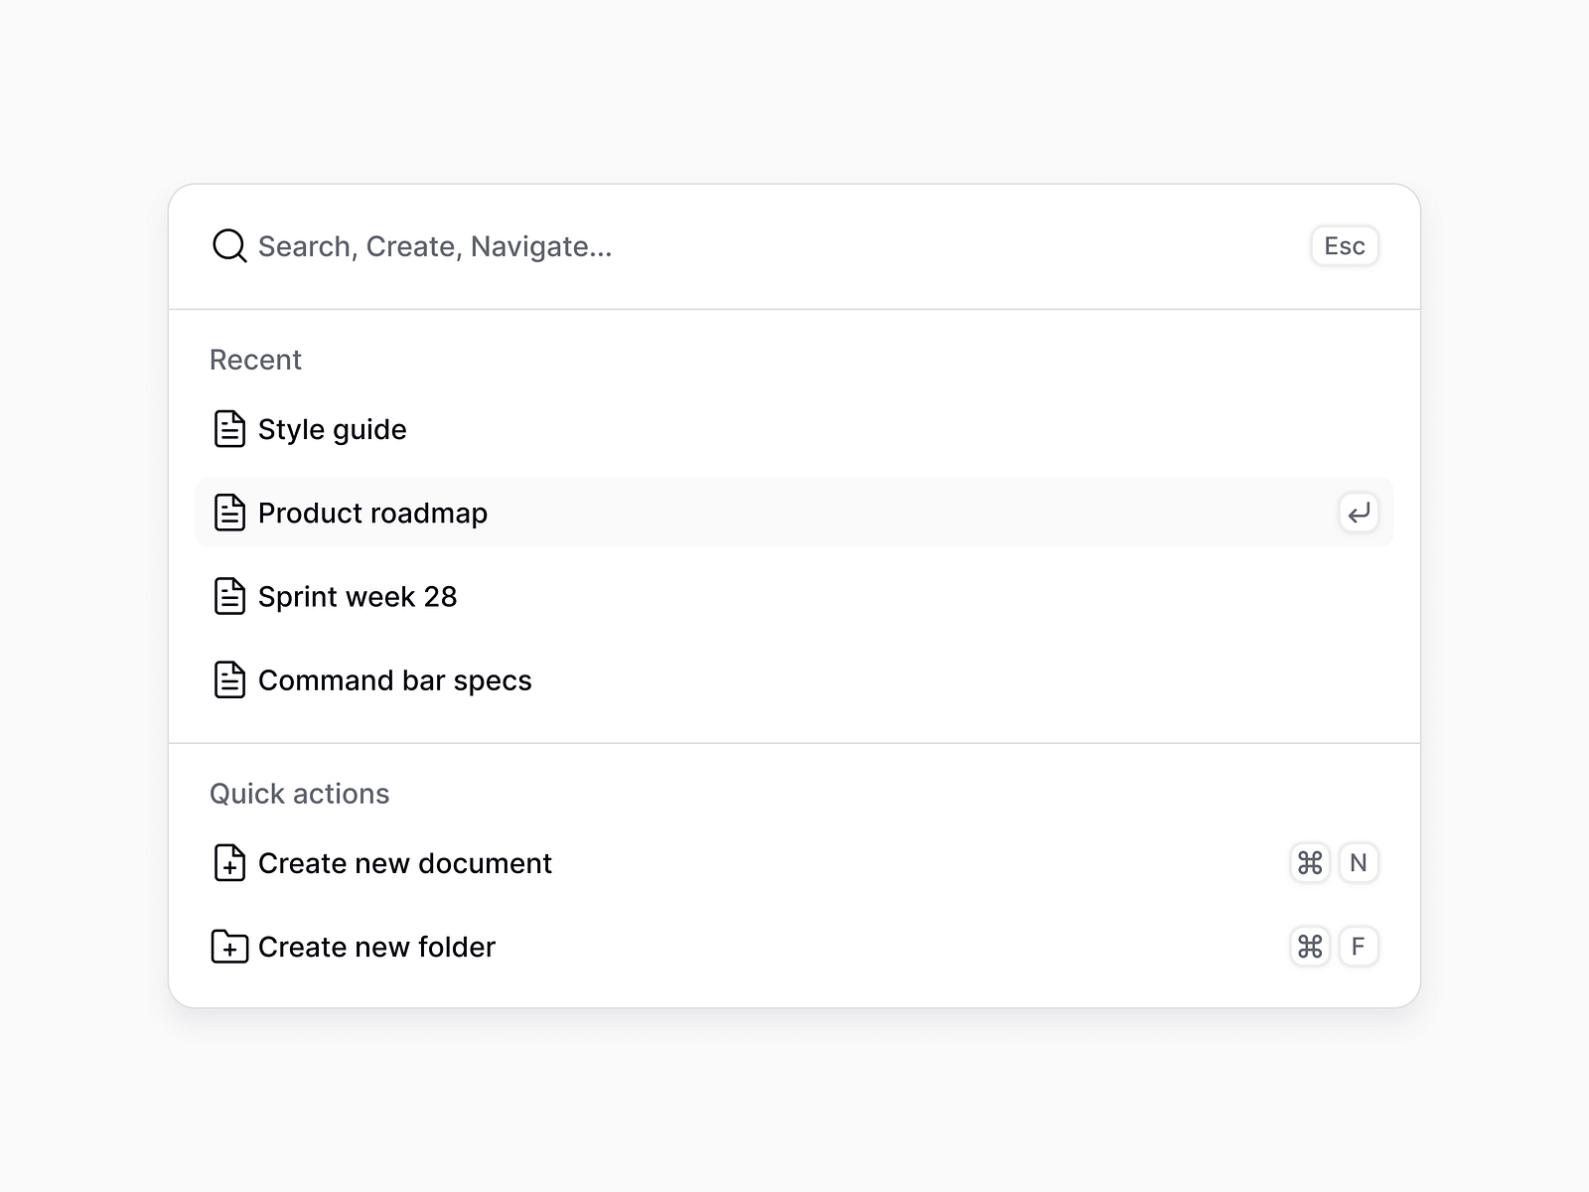Viewport: 1589px width, 1192px height.
Task: Open Sprint week 28 from recents
Action: [x=358, y=596]
